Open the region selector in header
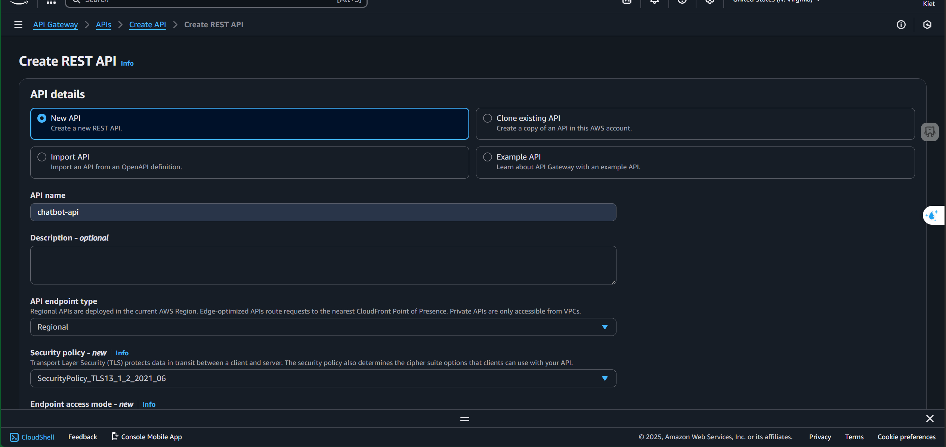The height and width of the screenshot is (447, 946). [x=775, y=1]
